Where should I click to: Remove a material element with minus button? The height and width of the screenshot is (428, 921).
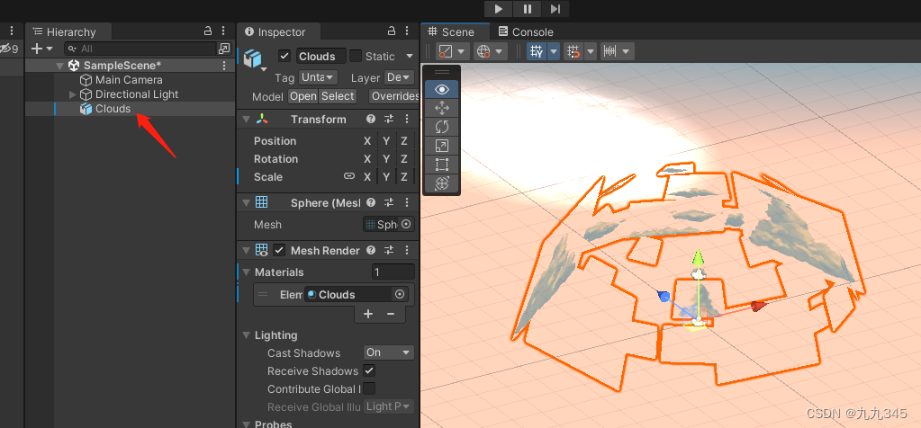tap(391, 315)
